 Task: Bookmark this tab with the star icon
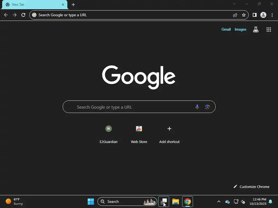(244, 15)
